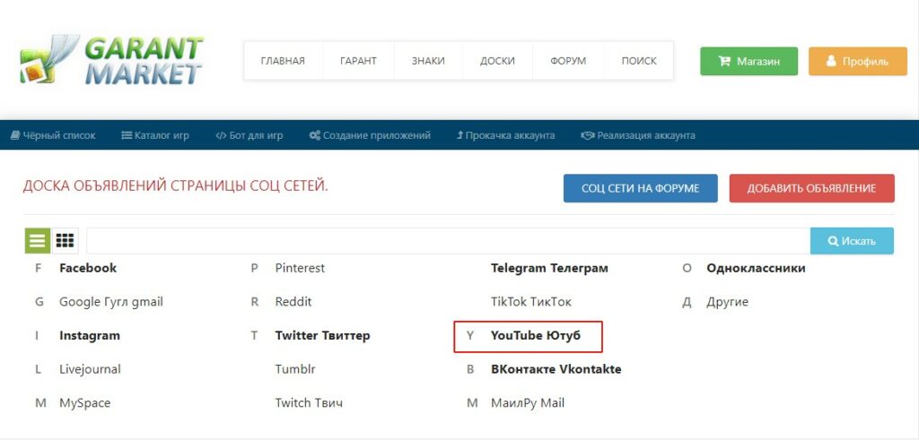Open the ФОРУМ menu item
The height and width of the screenshot is (440, 919).
coord(568,61)
